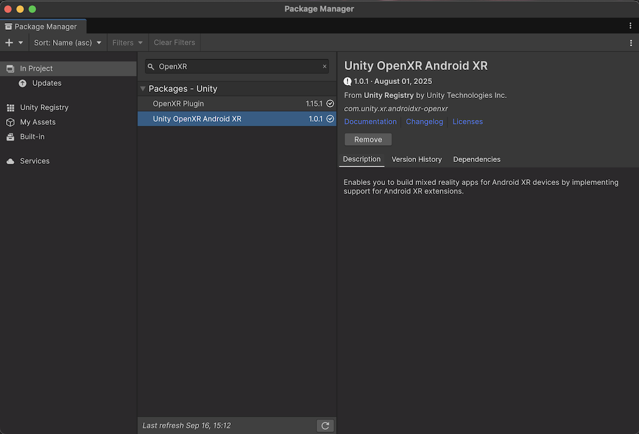Open Services in the sidebar
The image size is (639, 434).
click(x=35, y=161)
